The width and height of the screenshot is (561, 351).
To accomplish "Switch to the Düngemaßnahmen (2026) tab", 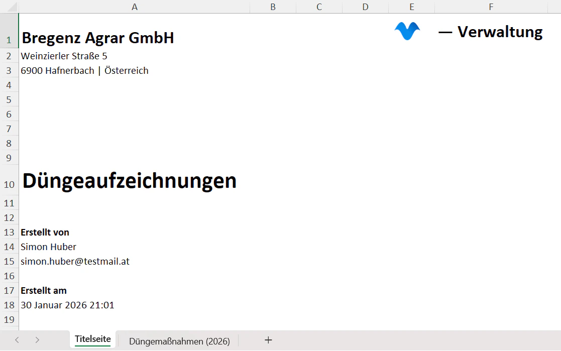I will [x=179, y=341].
